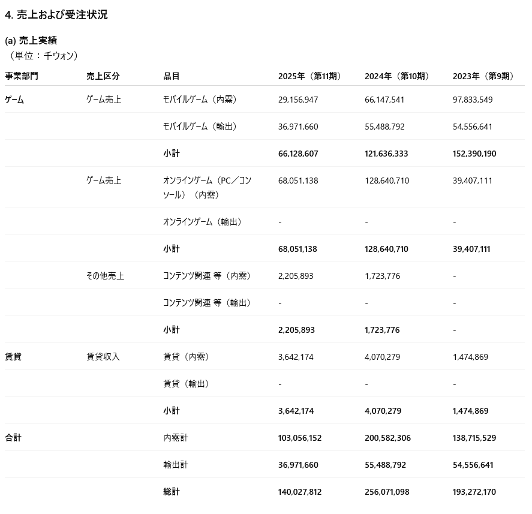Screen dimensions: 532x514
Task: Click the その他売上 category cell
Action: point(105,276)
